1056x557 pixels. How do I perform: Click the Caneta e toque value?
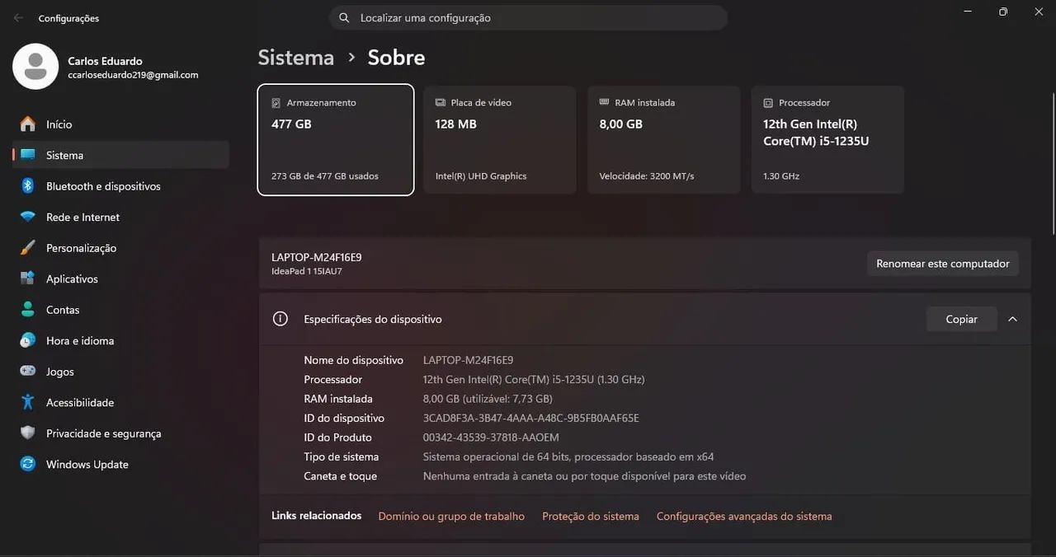coord(584,476)
